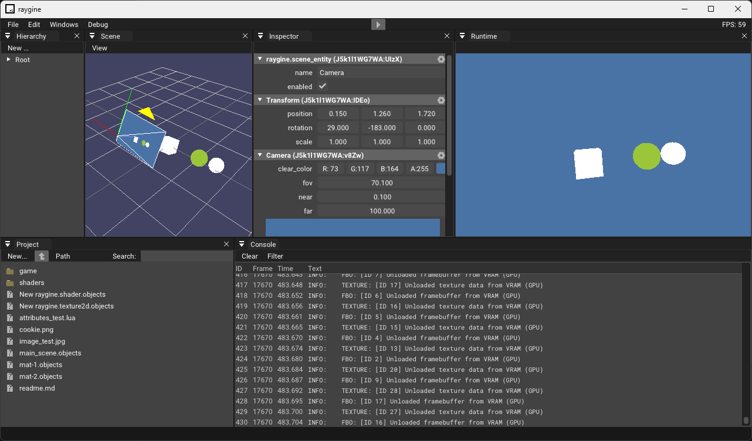This screenshot has height=441, width=752.
Task: Select image_test.jpg file
Action: [x=42, y=341]
